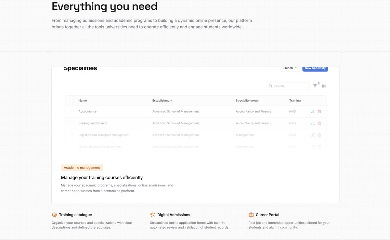Click 'Manage your training courses efficiently' heading

(x=102, y=177)
